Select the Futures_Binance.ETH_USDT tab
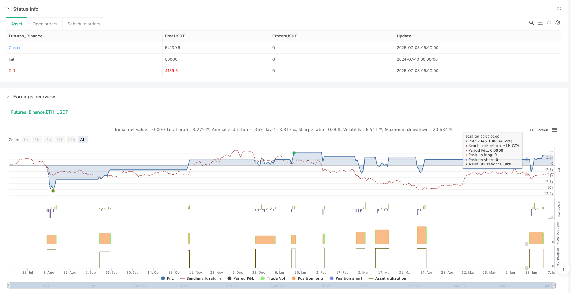 click(40, 112)
